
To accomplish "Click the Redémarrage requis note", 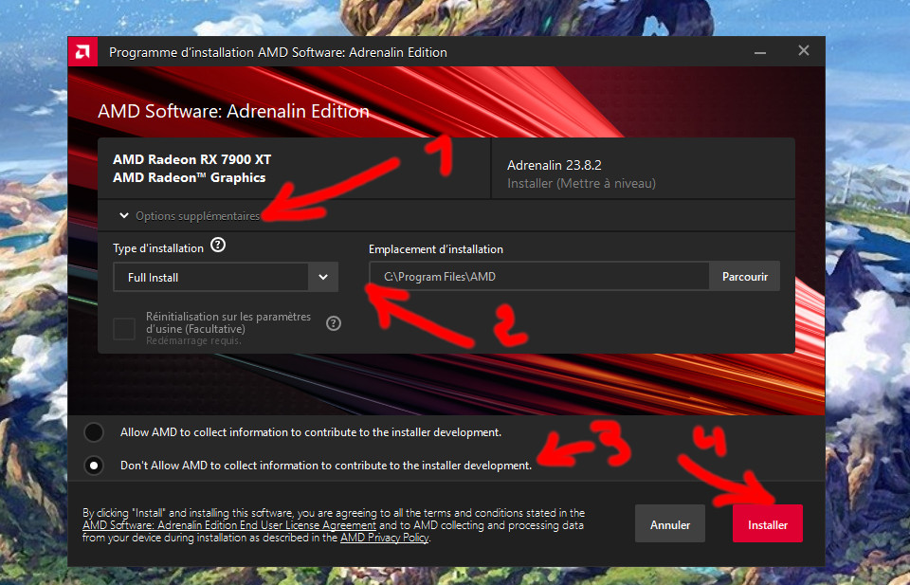I will [193, 340].
